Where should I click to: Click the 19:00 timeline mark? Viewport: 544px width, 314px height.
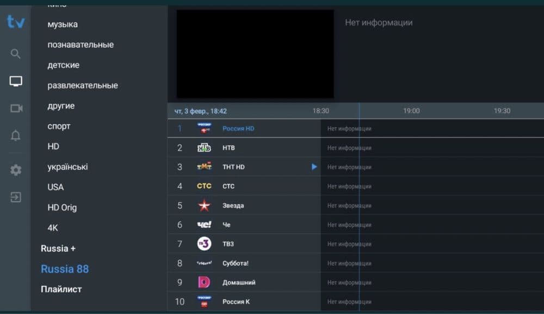coord(411,111)
